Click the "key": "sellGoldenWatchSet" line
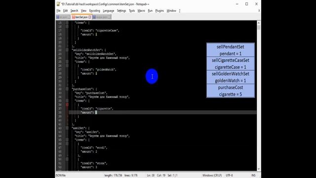Screen dimensions: 316x178 [95, 54]
